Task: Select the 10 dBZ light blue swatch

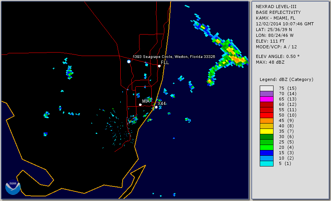Action: click(x=267, y=158)
